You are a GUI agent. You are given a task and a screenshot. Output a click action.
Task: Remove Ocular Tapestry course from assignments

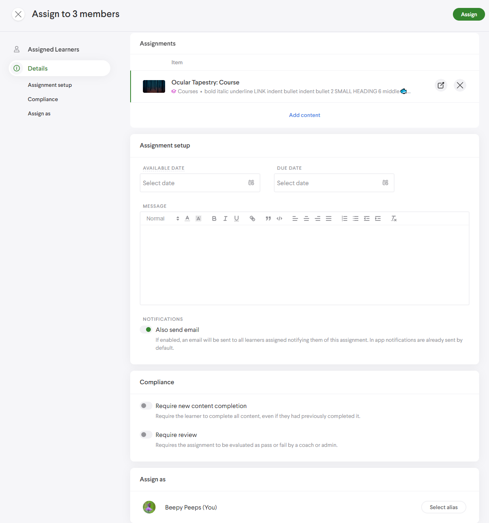(x=460, y=85)
